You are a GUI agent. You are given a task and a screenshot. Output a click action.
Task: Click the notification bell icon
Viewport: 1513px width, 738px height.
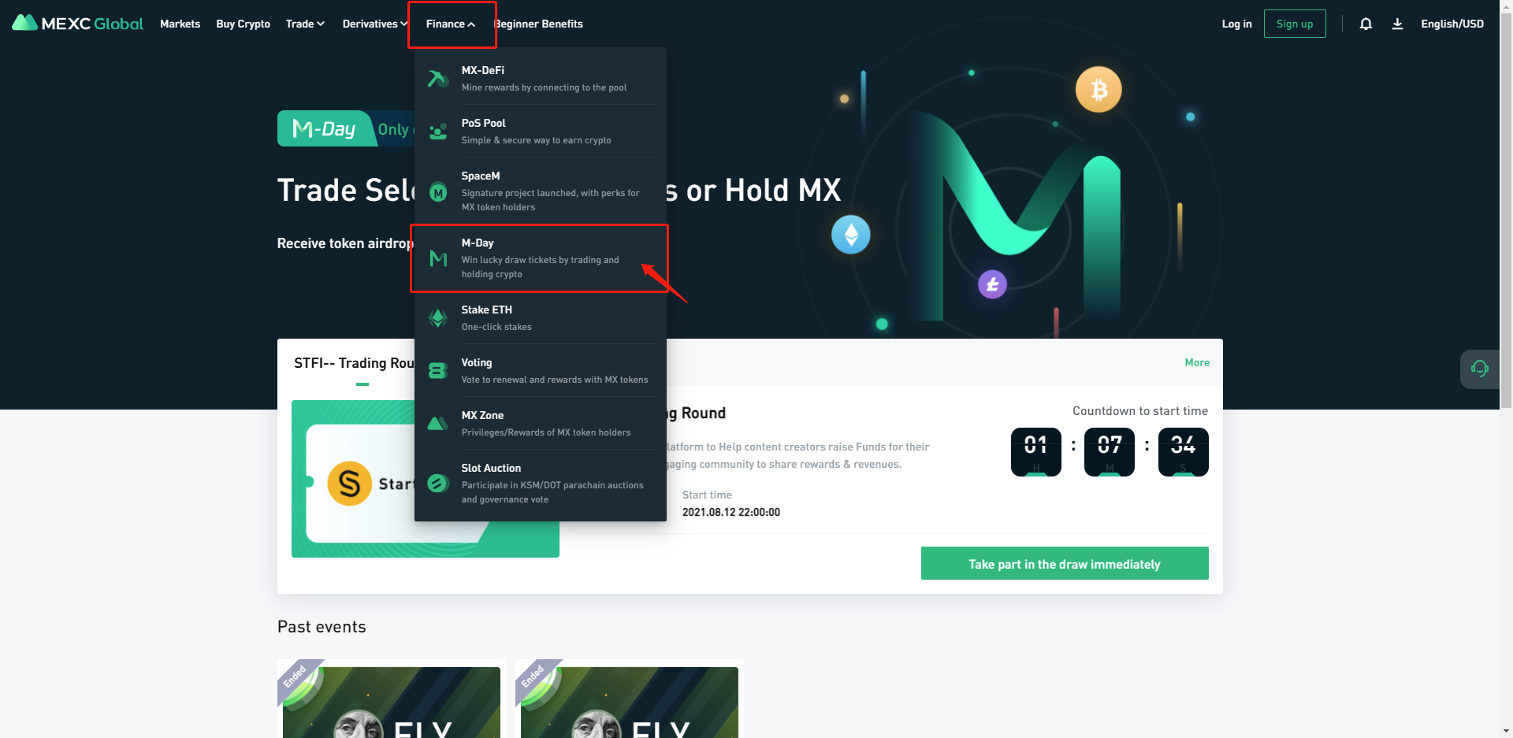tap(1366, 24)
